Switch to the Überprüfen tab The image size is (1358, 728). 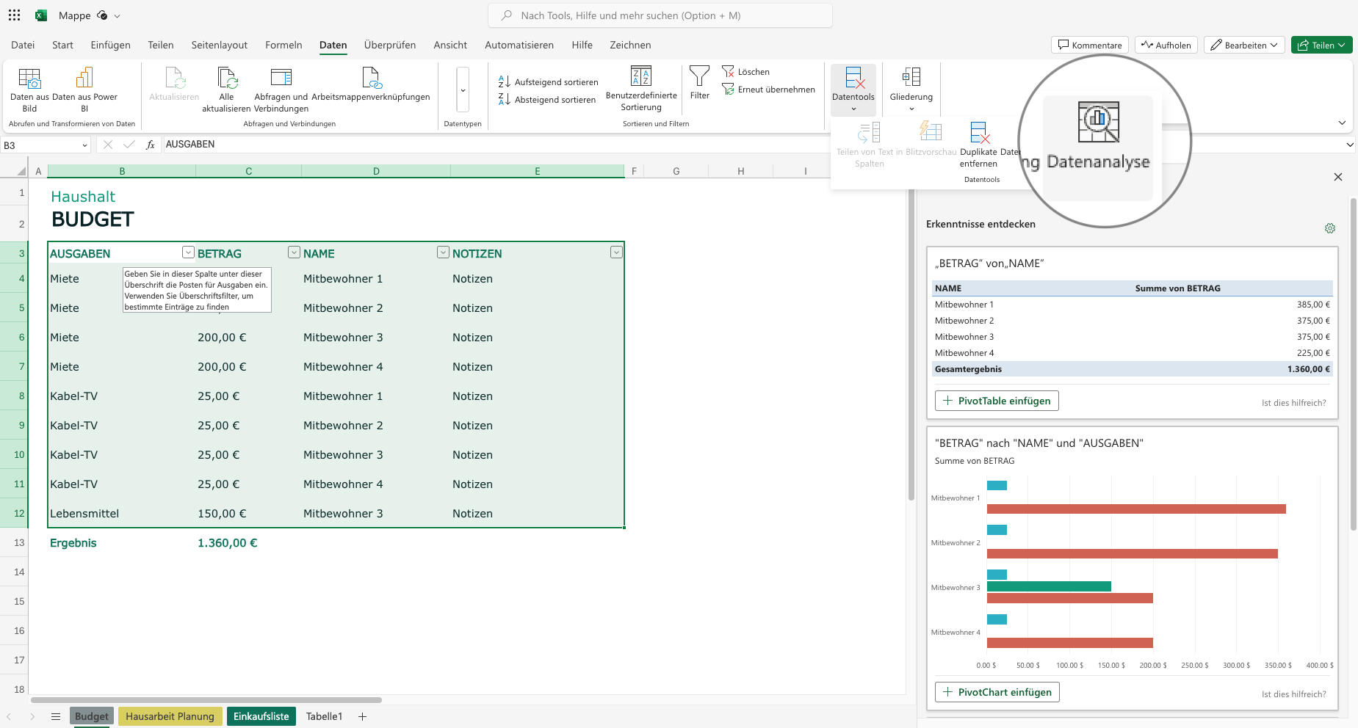[x=390, y=45]
